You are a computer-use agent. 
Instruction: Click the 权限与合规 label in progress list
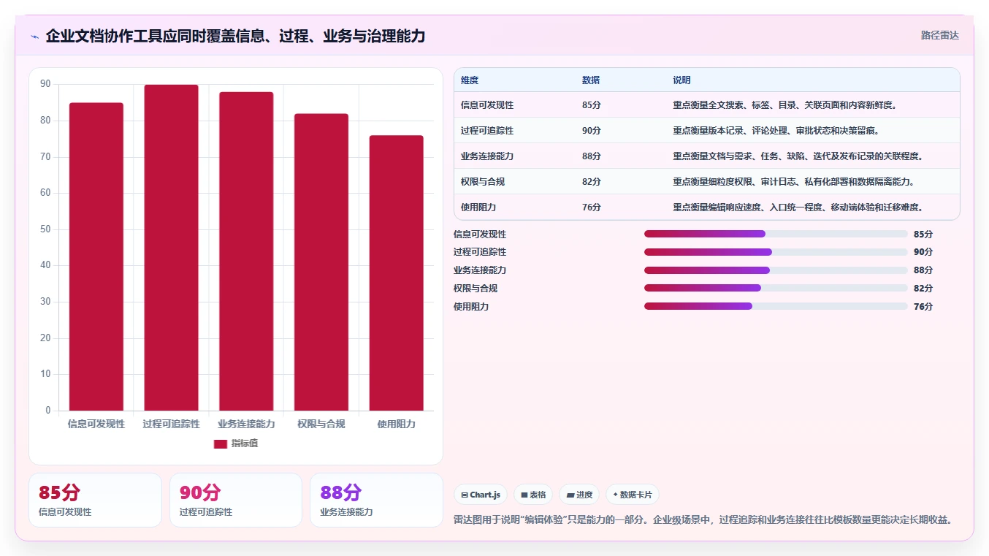click(476, 289)
